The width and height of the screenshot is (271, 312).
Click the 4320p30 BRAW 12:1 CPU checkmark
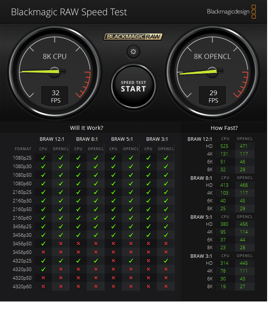coord(43,269)
